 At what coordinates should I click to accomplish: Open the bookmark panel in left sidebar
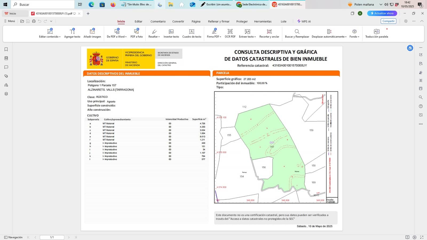point(6,49)
